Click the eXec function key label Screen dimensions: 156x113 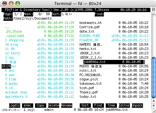28,105
